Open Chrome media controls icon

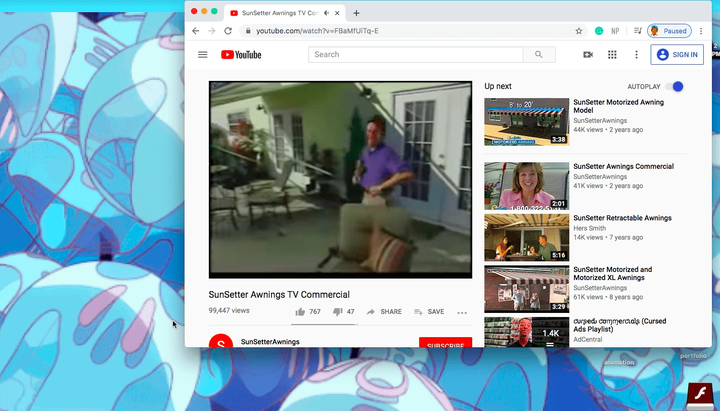point(638,31)
